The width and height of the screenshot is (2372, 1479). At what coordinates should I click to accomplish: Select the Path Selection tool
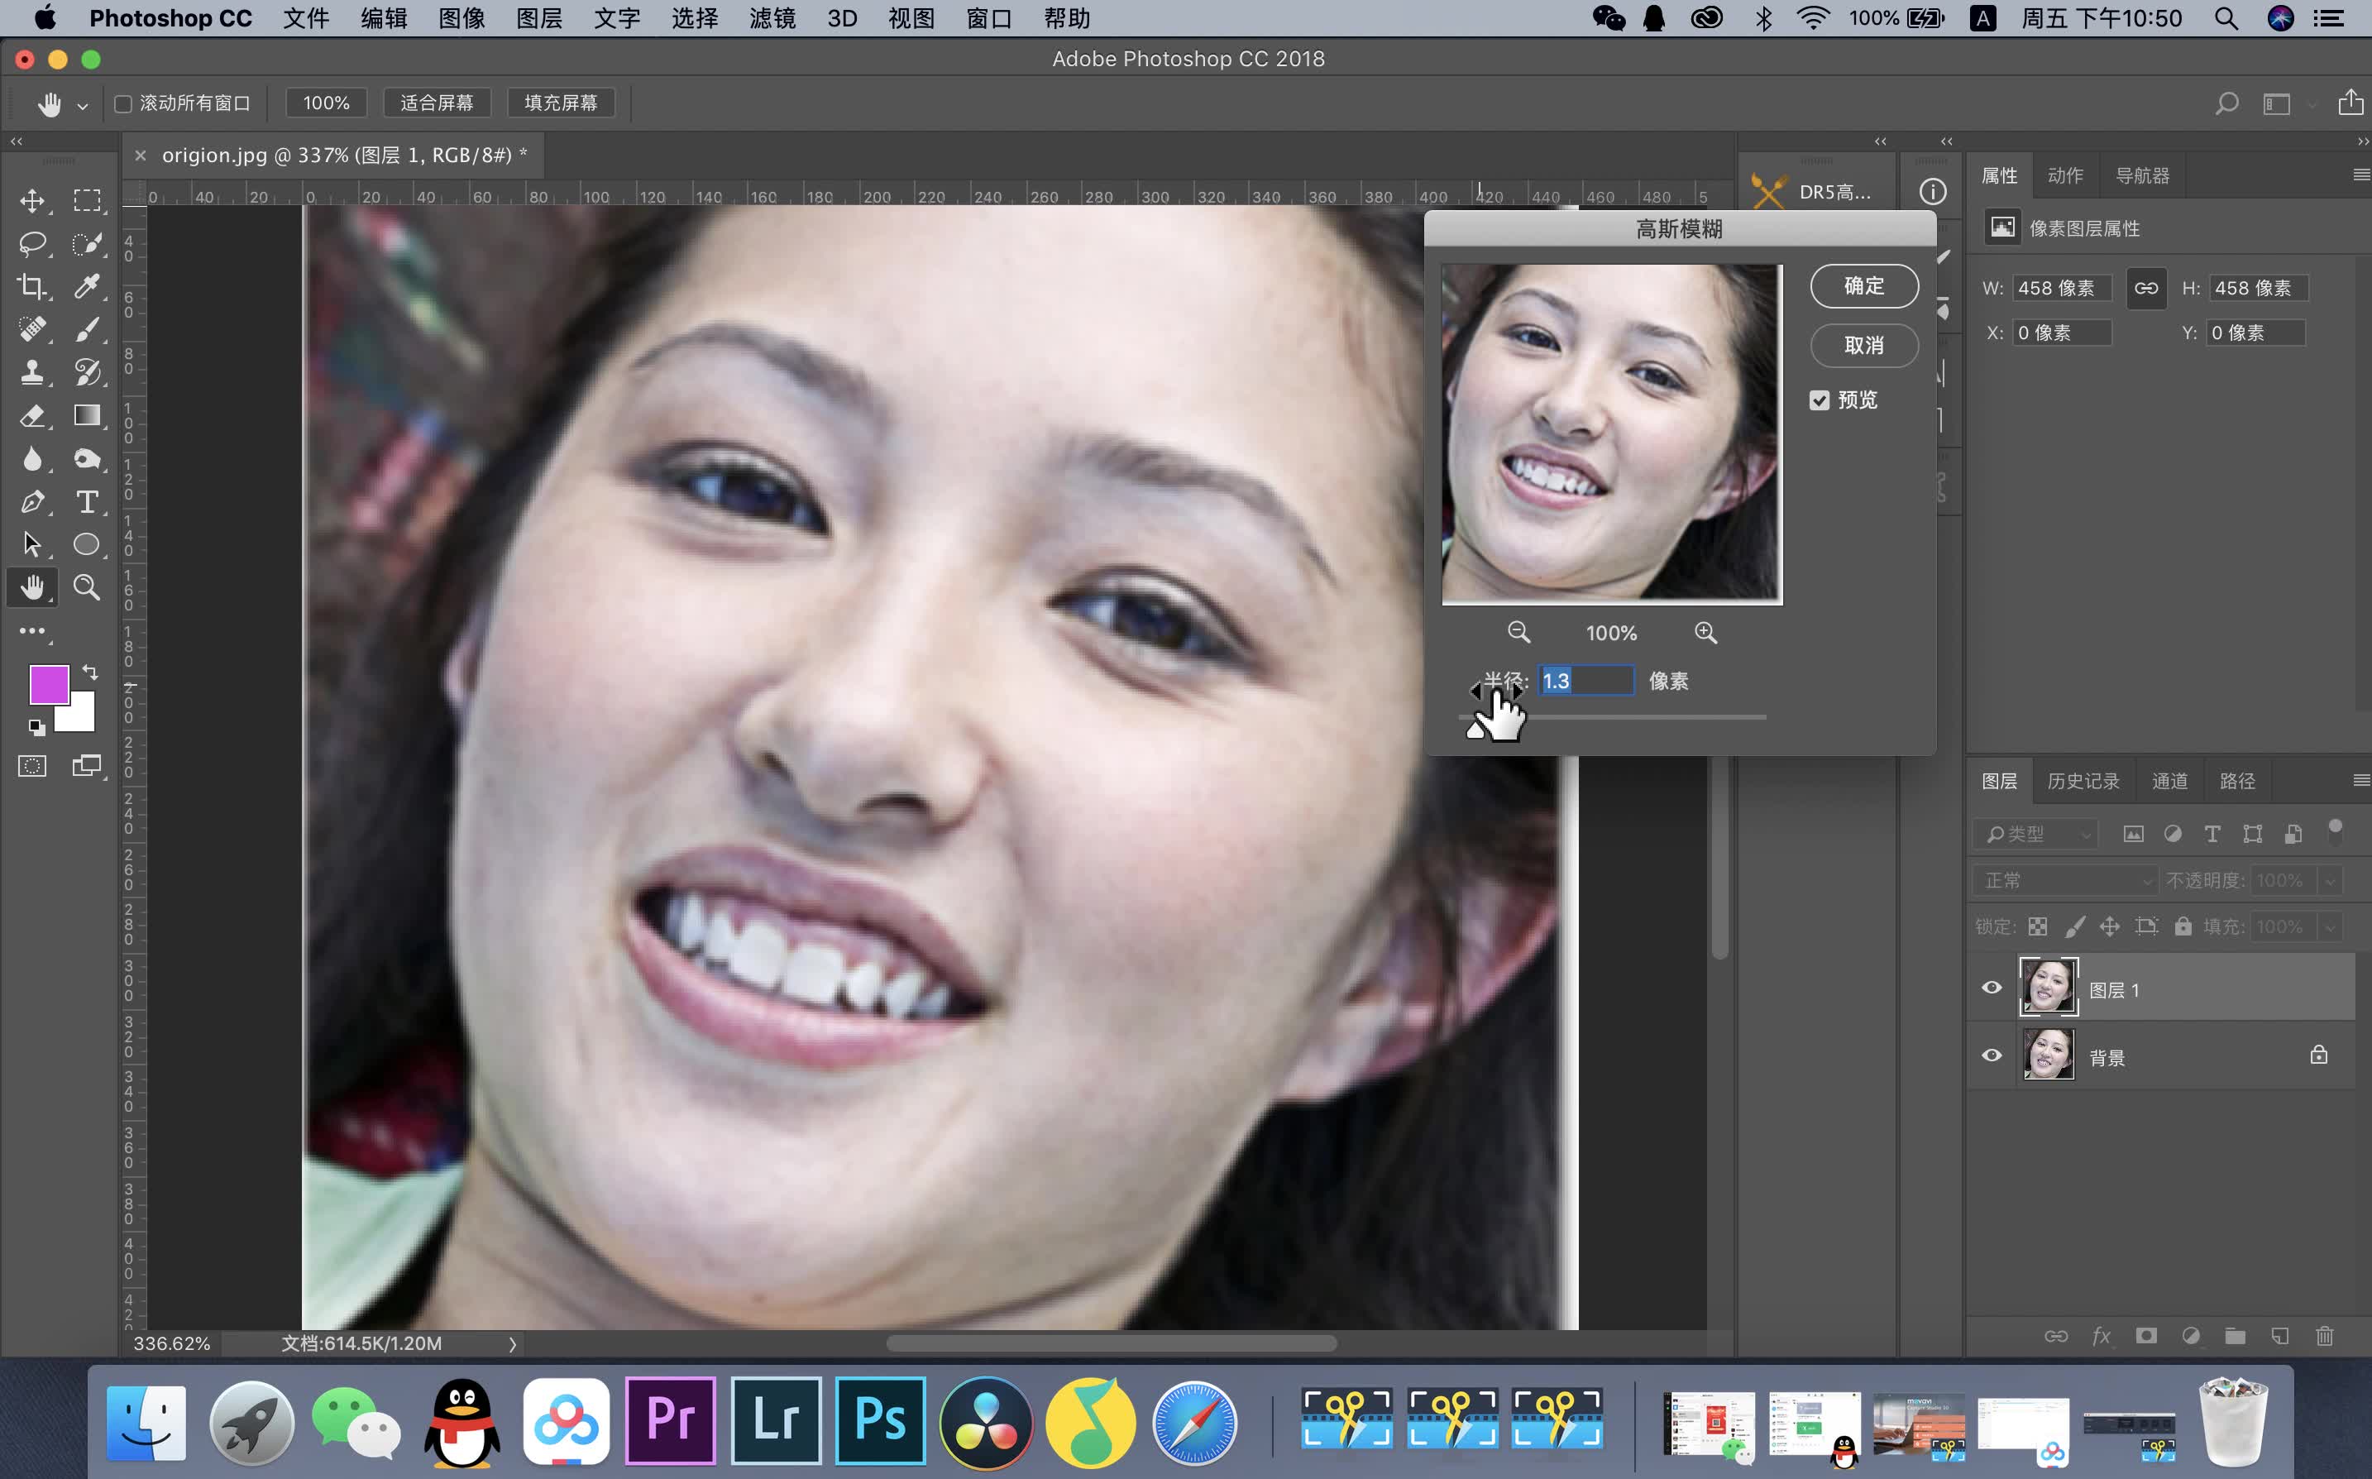pos(32,543)
